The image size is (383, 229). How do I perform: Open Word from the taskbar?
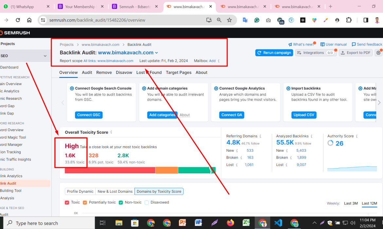point(198,223)
